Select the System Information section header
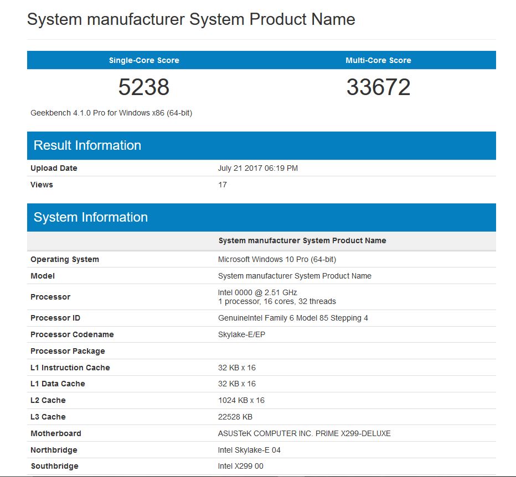Image resolution: width=516 pixels, height=477 pixels. coord(91,217)
